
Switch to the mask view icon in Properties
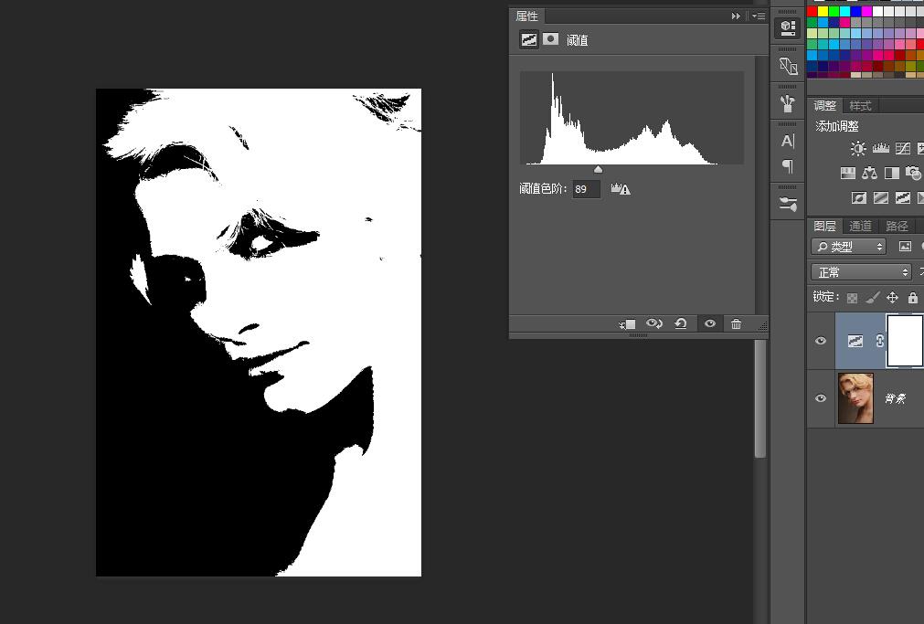click(550, 39)
